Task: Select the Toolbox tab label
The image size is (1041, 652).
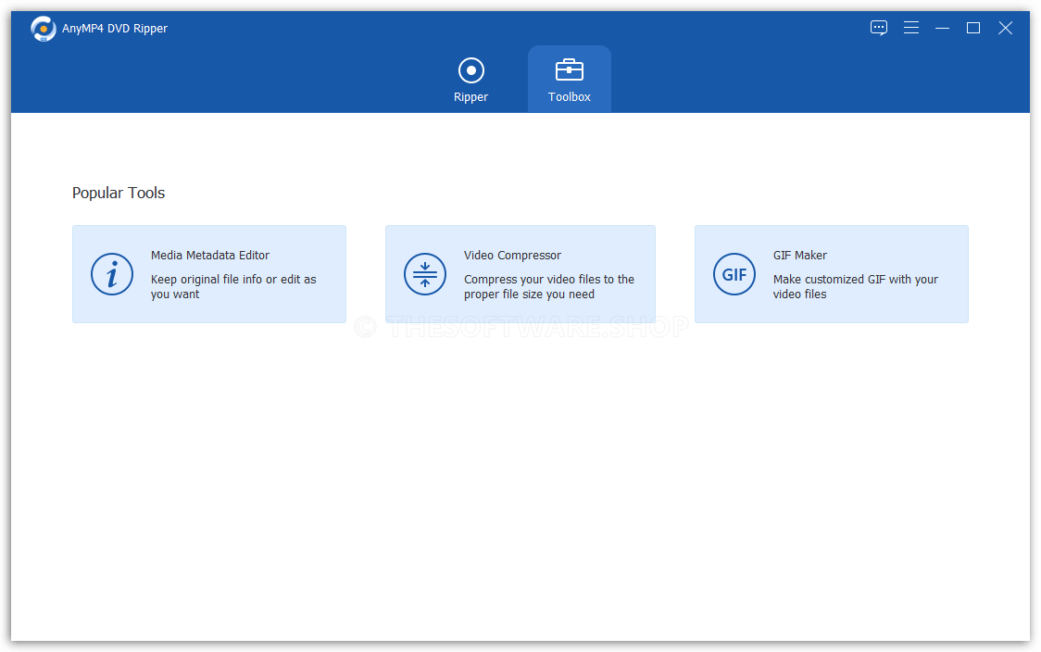Action: [x=569, y=97]
